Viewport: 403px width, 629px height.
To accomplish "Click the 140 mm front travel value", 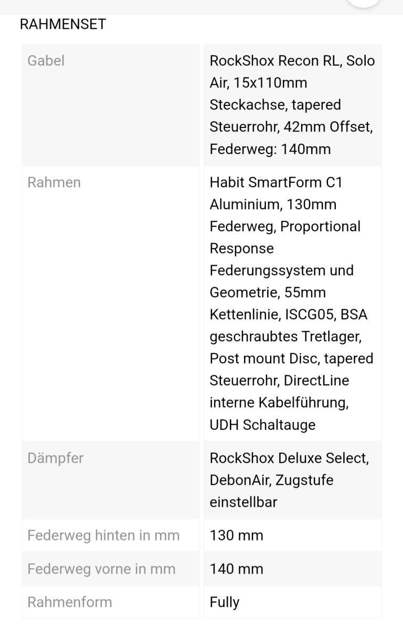I will tap(236, 569).
